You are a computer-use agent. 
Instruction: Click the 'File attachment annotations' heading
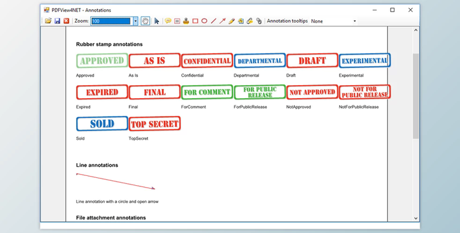pos(111,218)
